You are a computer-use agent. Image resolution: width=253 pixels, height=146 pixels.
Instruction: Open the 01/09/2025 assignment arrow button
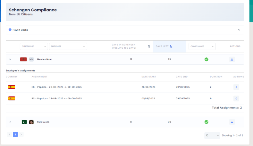tap(236, 98)
